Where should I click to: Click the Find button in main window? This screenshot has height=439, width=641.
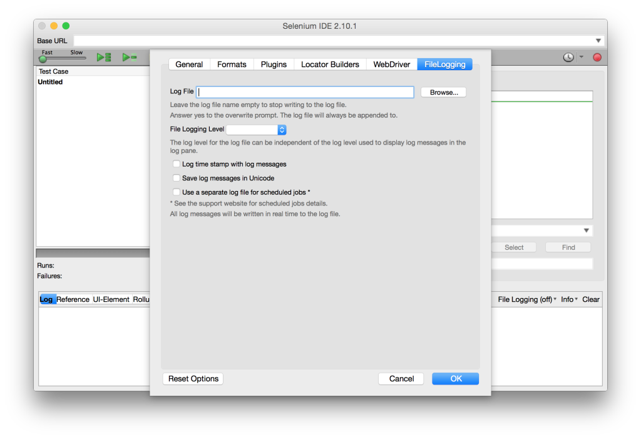click(x=568, y=247)
